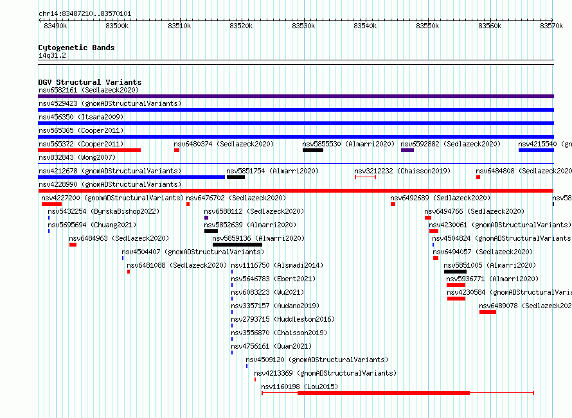Select the red nsv4227200 feature bar
This screenshot has height=418, width=572.
coord(51,204)
